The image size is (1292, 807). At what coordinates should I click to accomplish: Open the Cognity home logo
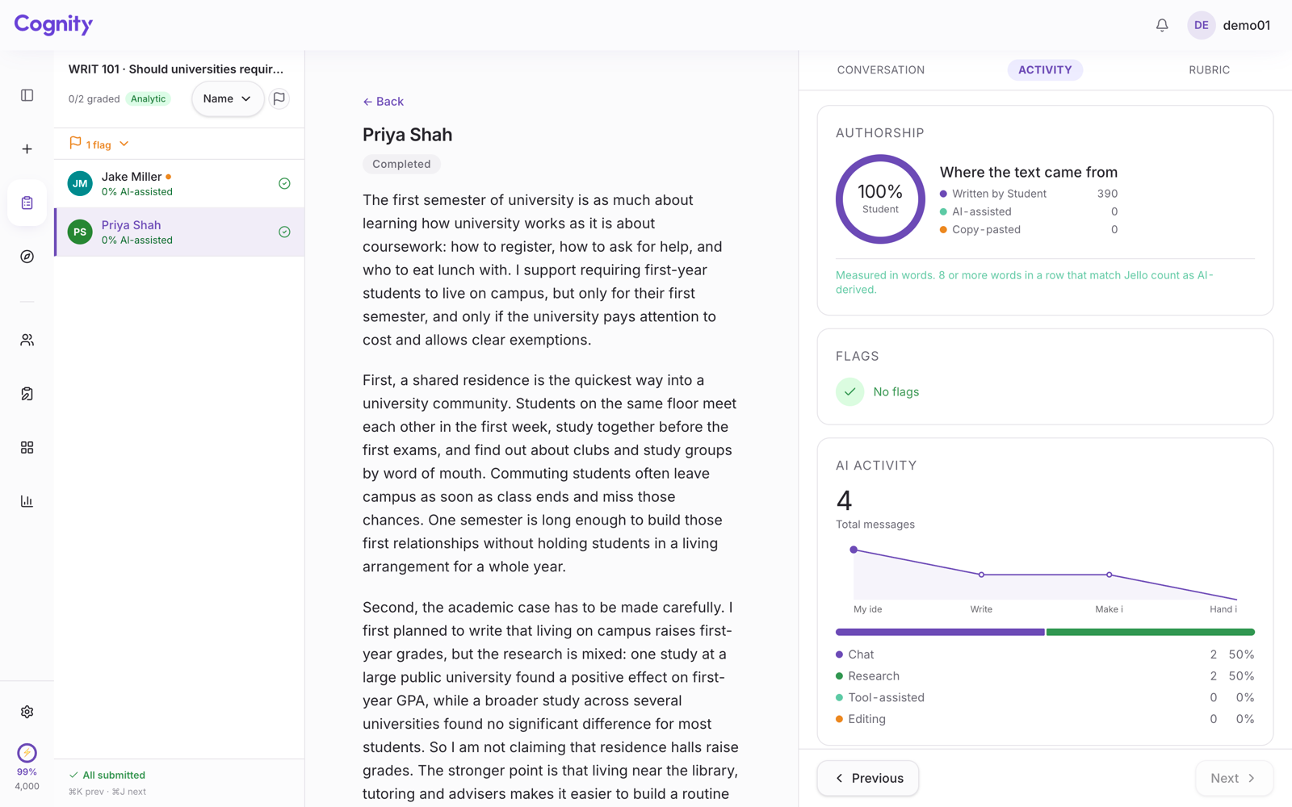tap(53, 24)
